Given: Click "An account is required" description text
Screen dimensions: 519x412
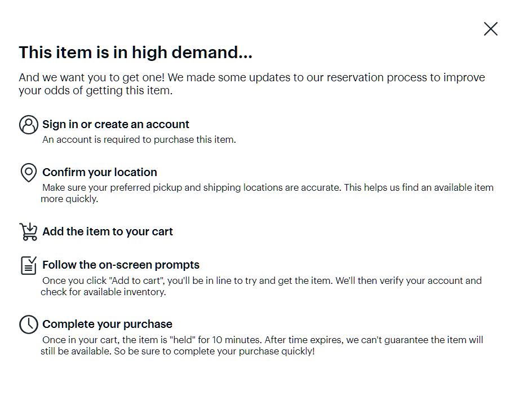Looking at the screenshot, I should 139,139.
